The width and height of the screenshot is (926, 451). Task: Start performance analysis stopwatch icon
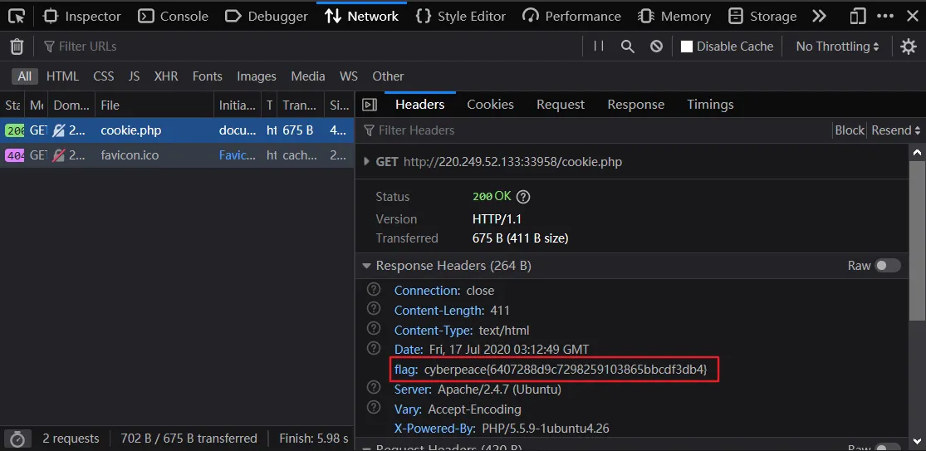(17, 439)
